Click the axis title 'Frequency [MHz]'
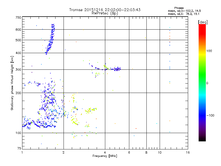This screenshot has width=221, height=166. tap(105, 156)
